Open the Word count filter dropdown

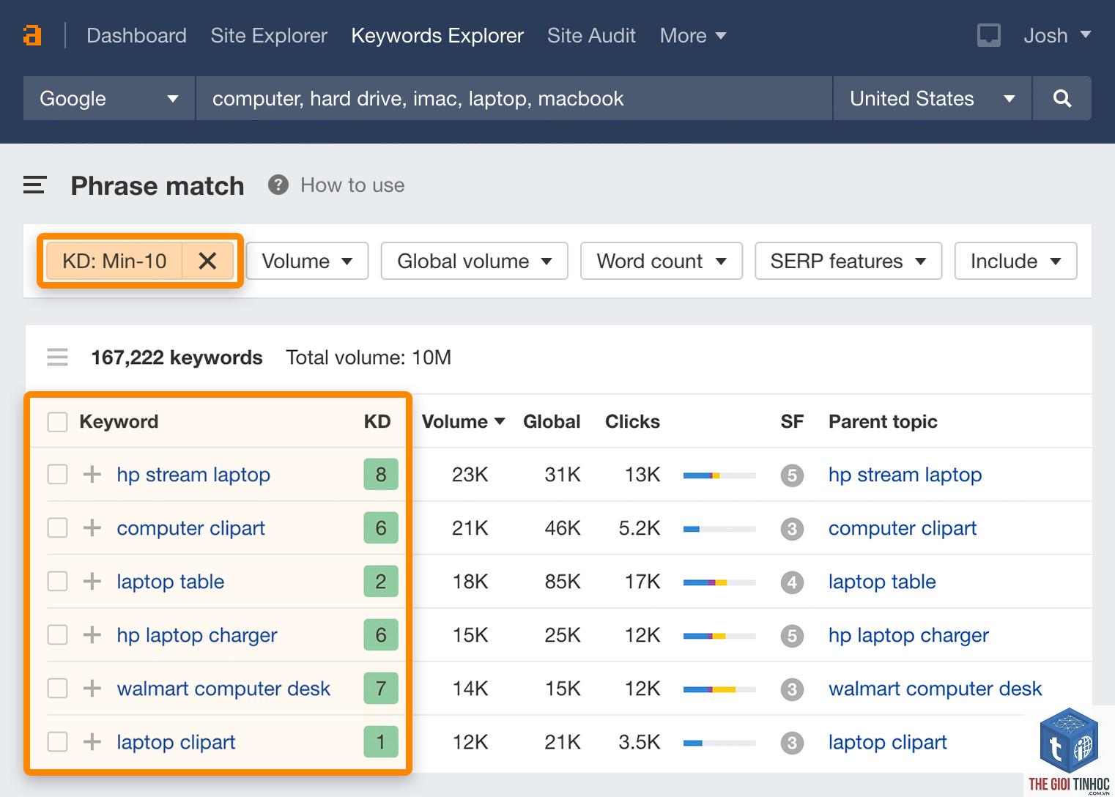pos(662,261)
